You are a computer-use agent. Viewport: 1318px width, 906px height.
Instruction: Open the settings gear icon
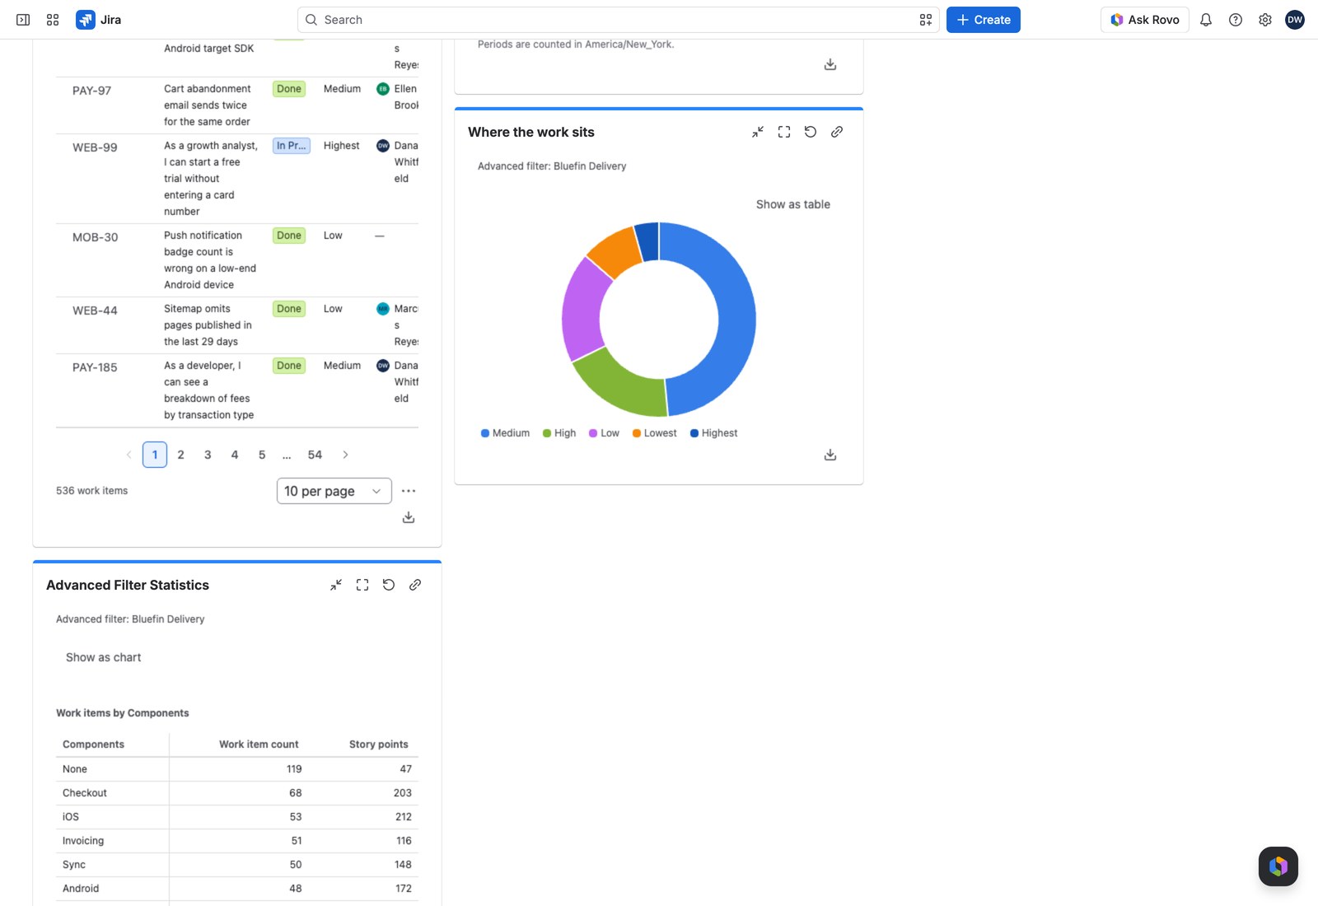1265,20
